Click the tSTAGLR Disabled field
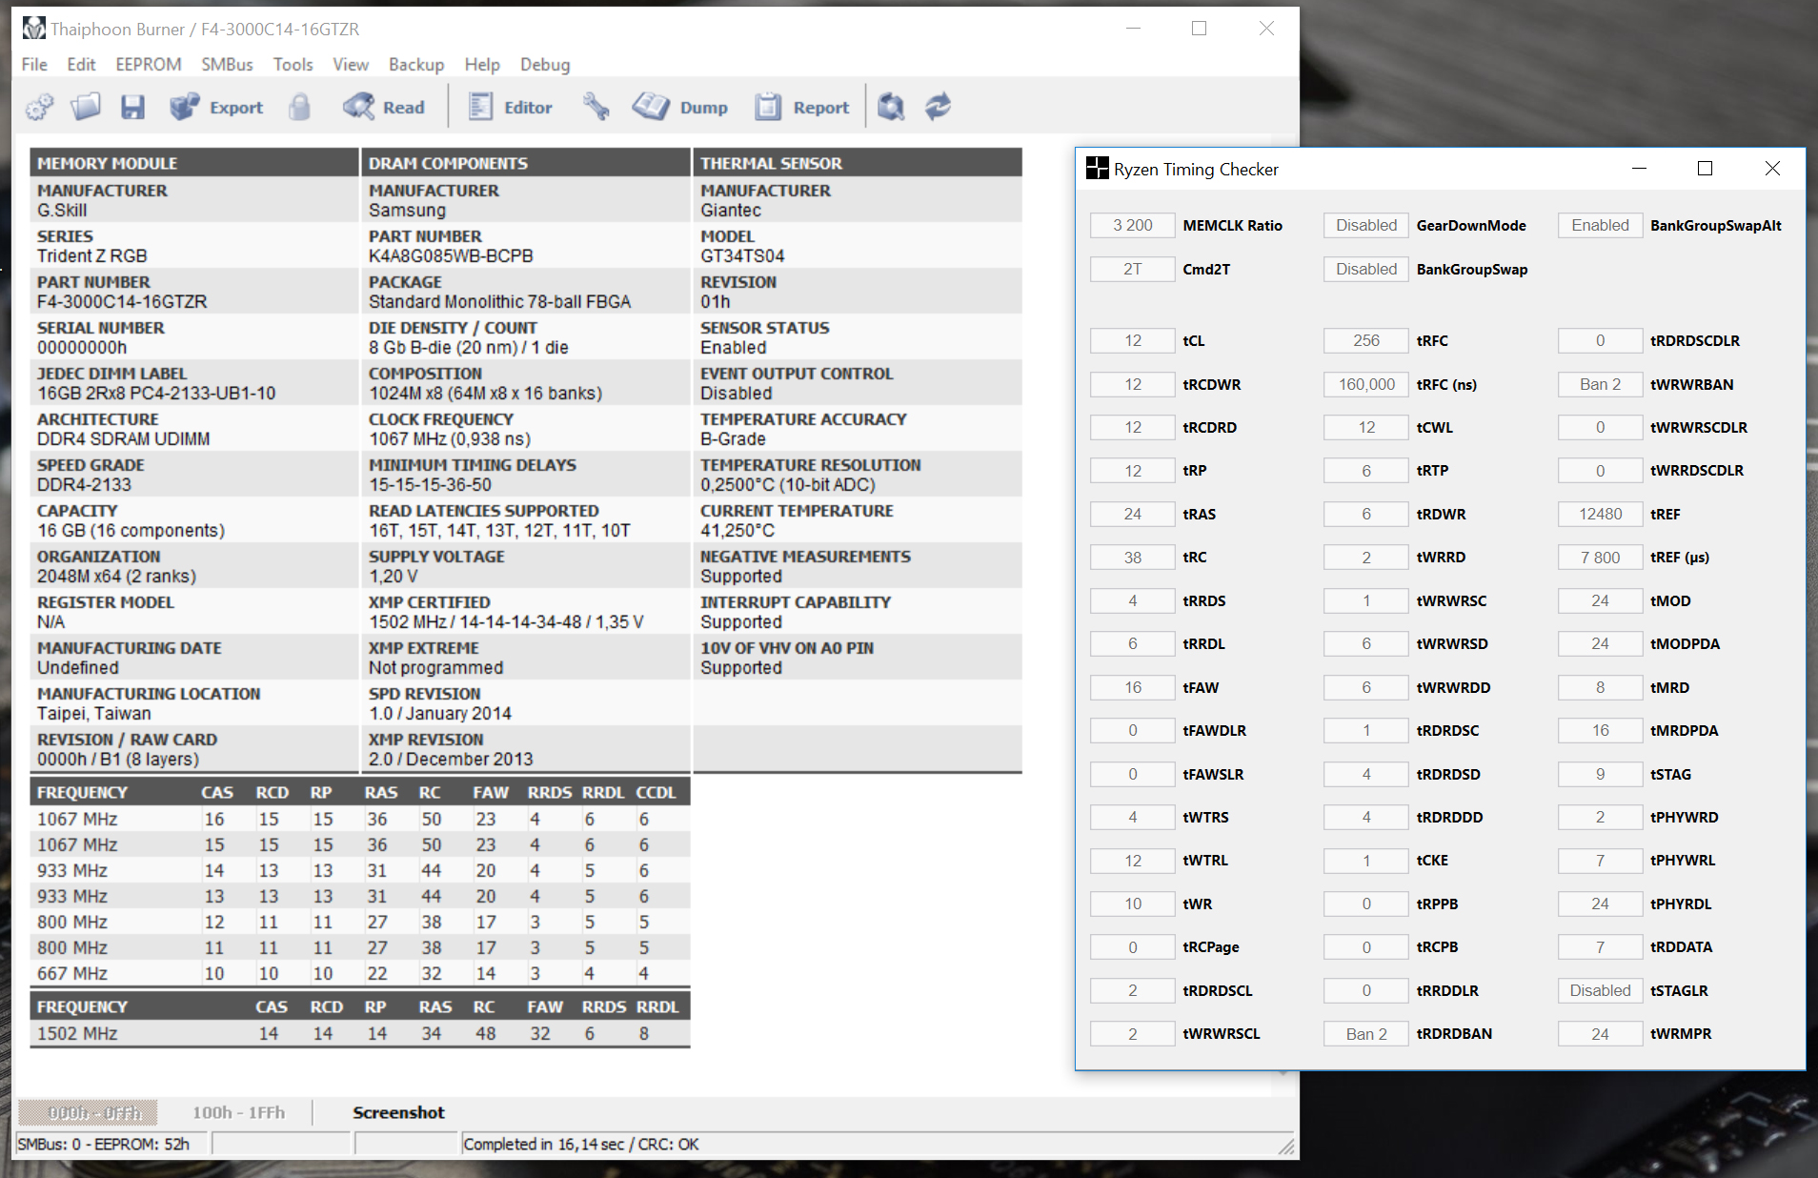Image resolution: width=1818 pixels, height=1178 pixels. tap(1600, 990)
